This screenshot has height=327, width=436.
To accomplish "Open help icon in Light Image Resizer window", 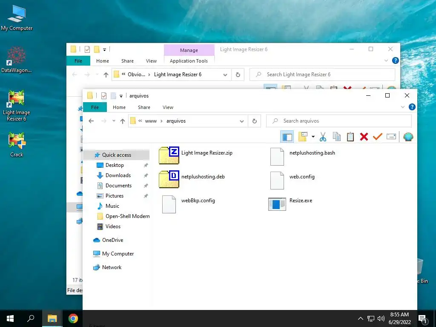I will (x=395, y=60).
